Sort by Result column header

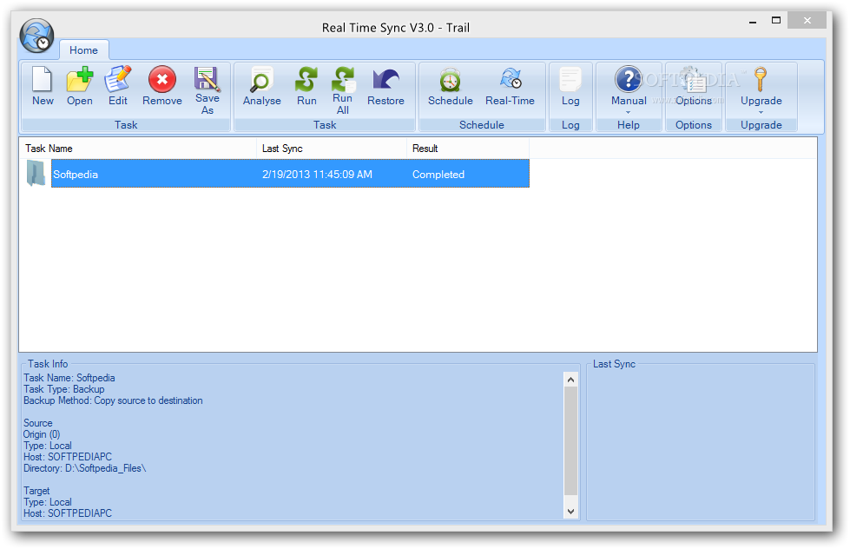click(468, 148)
